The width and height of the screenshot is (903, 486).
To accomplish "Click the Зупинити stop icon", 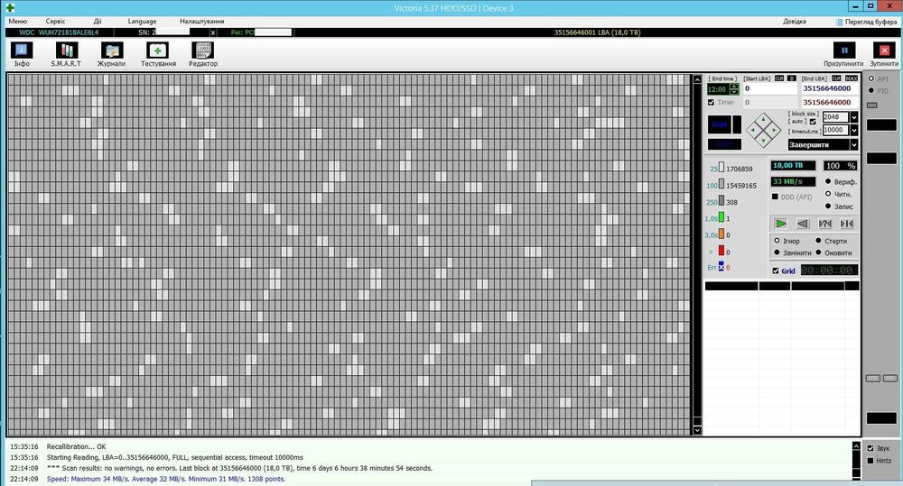I will pyautogui.click(x=884, y=50).
